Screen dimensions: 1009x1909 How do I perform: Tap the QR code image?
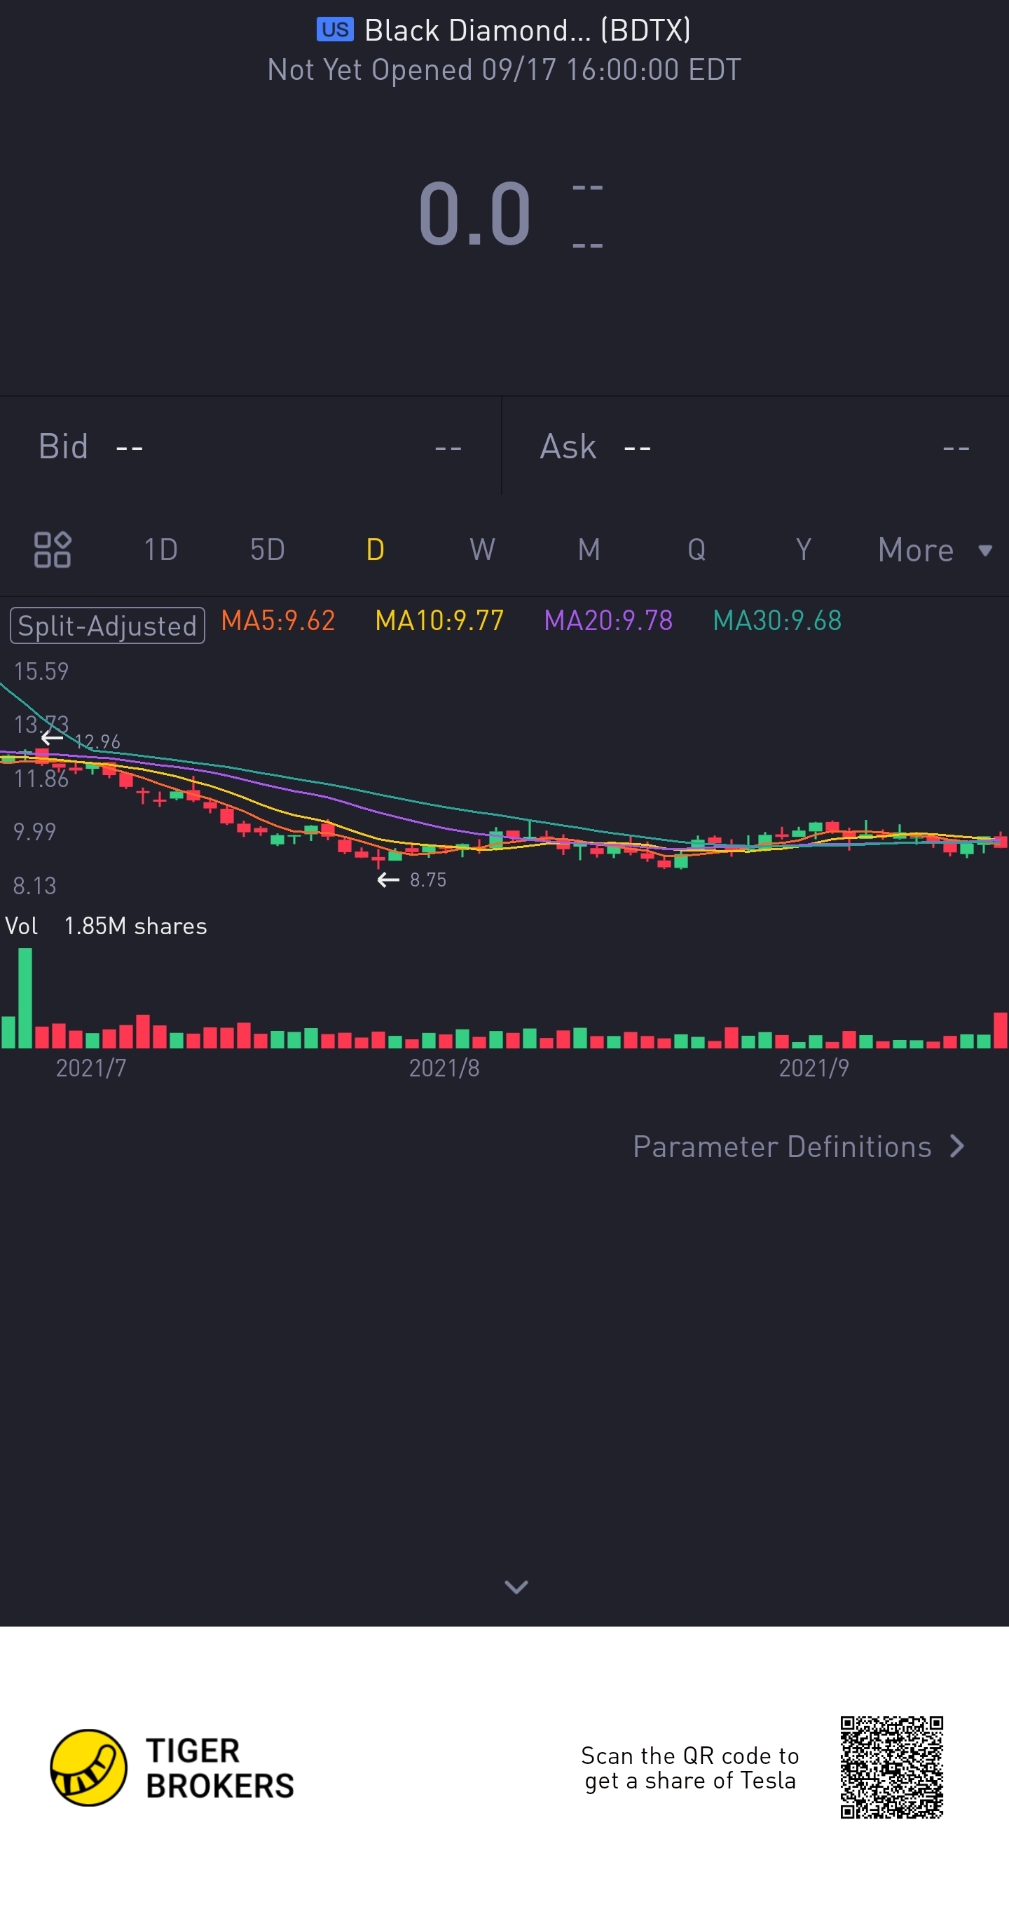(x=891, y=1767)
